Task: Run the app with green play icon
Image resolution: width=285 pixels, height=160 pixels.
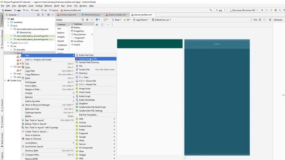Action: [262, 10]
